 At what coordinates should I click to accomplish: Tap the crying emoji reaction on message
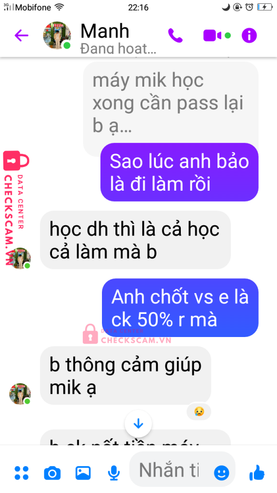click(x=199, y=411)
